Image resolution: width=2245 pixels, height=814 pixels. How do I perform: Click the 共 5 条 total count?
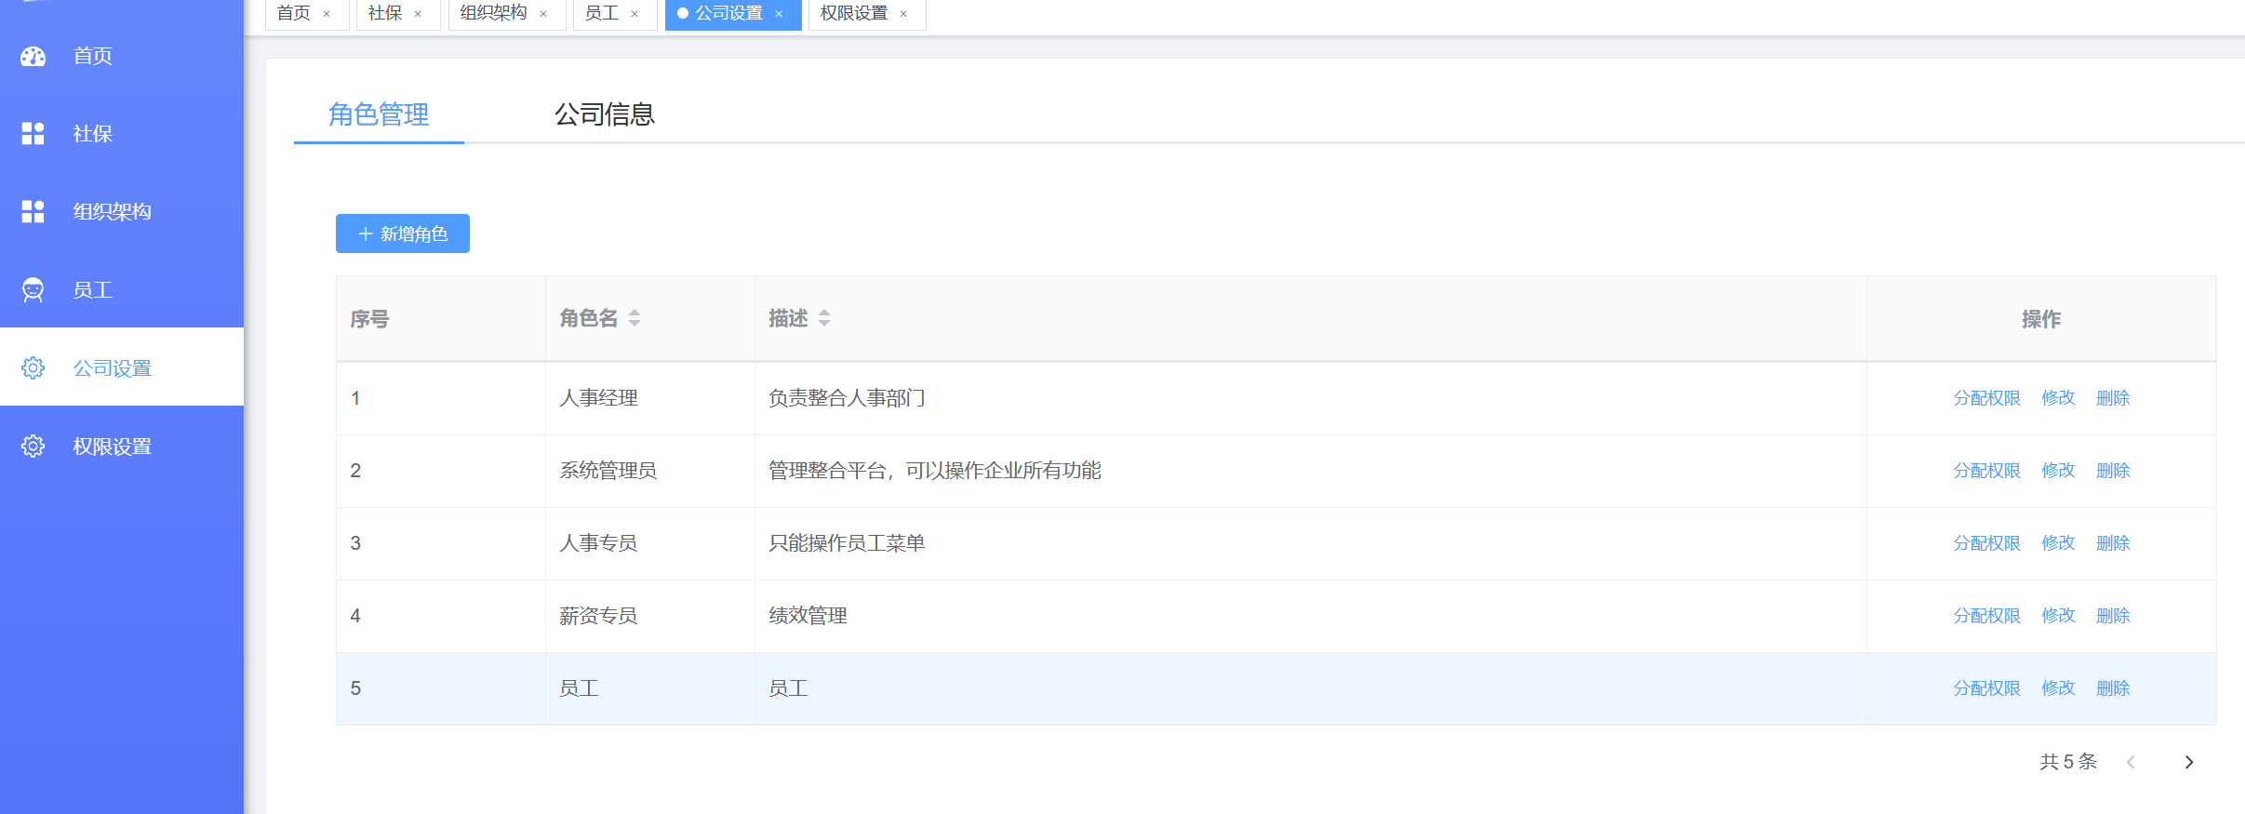[2068, 762]
